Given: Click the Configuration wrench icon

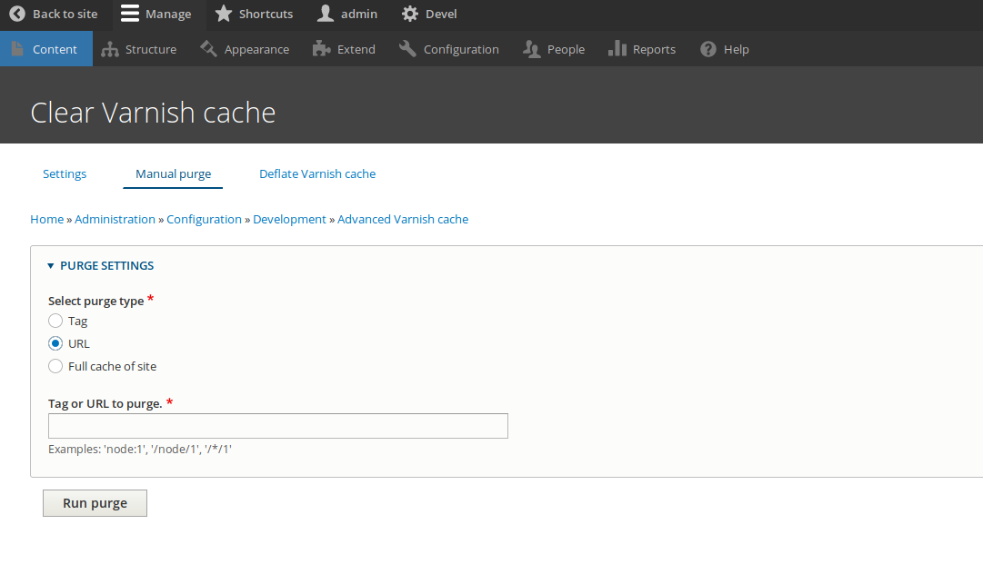Looking at the screenshot, I should (407, 49).
